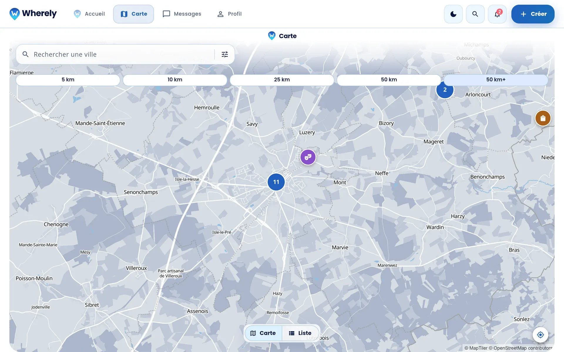Viewport: 564px width, 352px height.
Task: Click the MapTiler attribution link
Action: point(476,348)
